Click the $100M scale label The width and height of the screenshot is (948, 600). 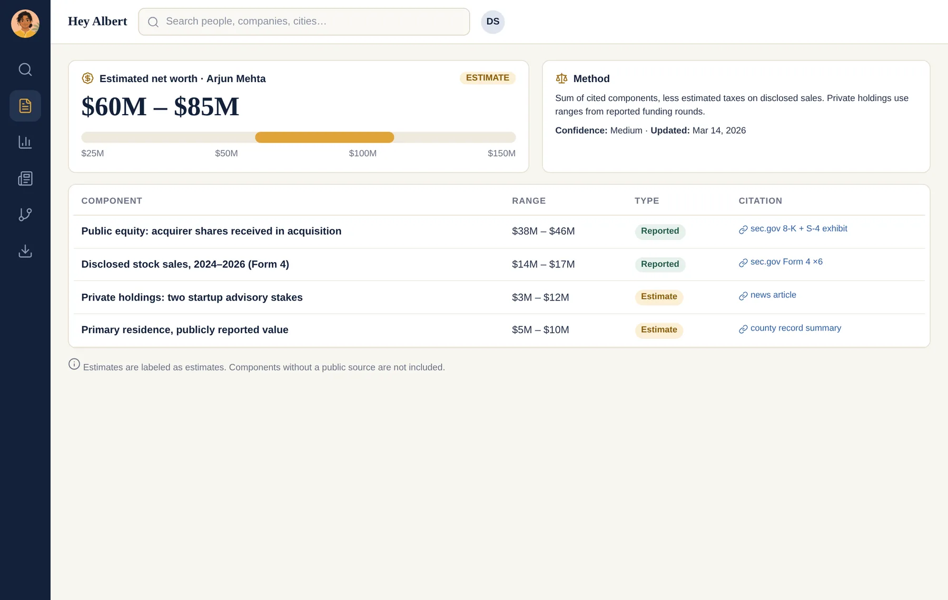tap(362, 154)
